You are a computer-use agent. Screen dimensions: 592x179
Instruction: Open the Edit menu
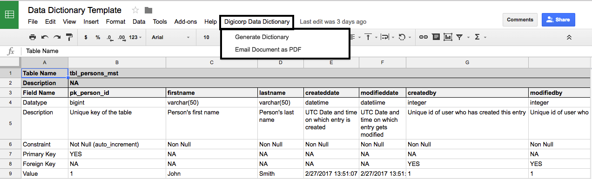[50, 21]
